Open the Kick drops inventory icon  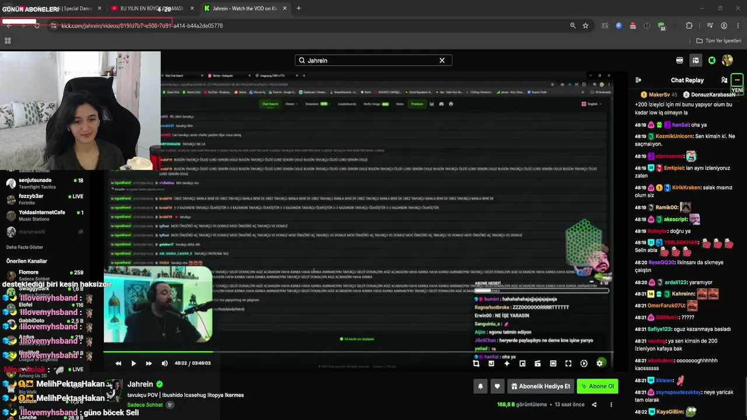click(x=696, y=61)
